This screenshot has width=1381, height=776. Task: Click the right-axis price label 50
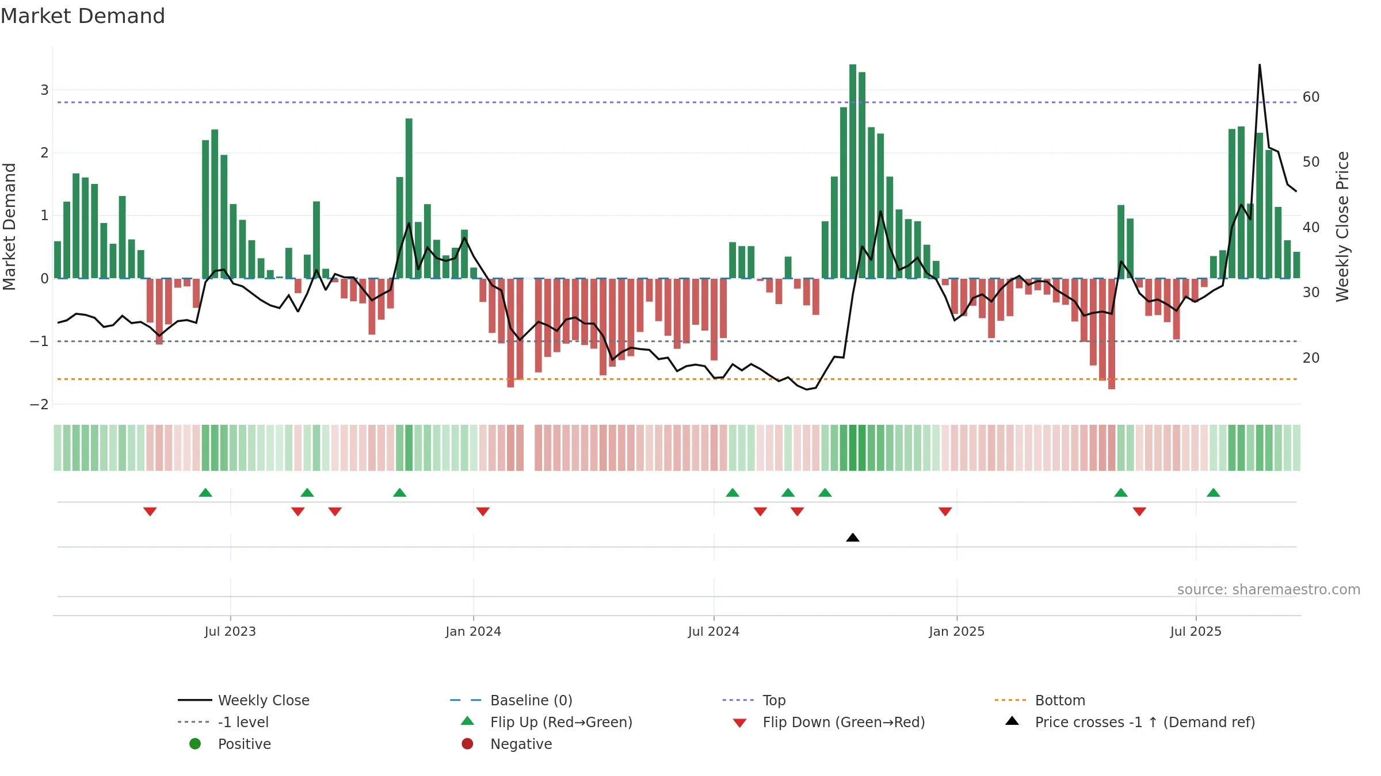pos(1311,162)
